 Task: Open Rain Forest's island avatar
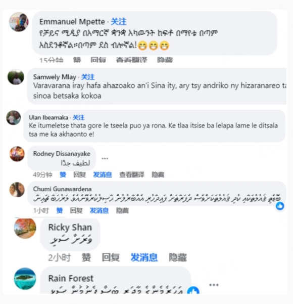[x=25, y=279]
